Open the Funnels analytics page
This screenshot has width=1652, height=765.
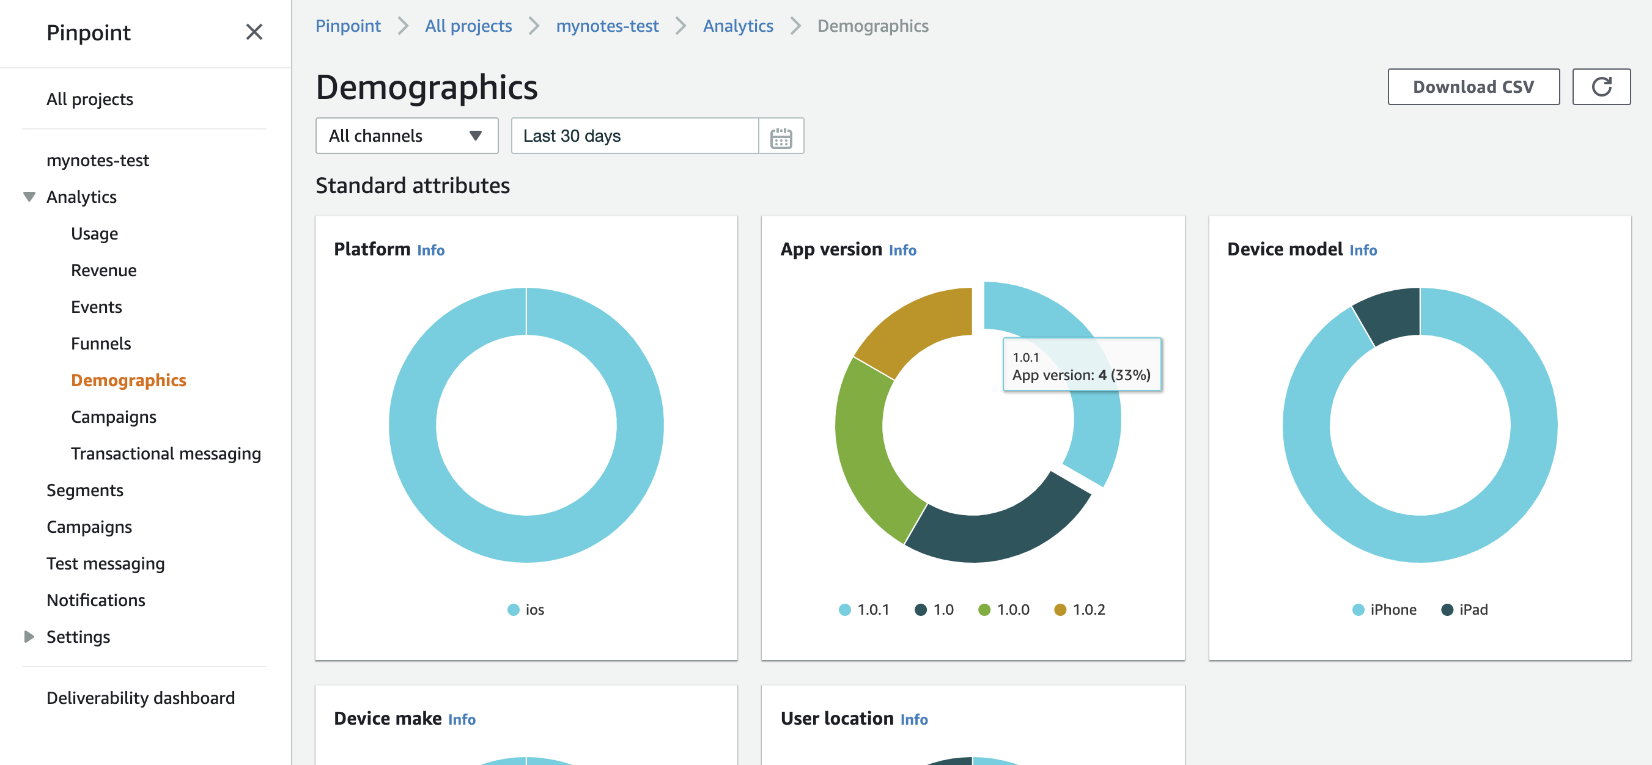(101, 343)
